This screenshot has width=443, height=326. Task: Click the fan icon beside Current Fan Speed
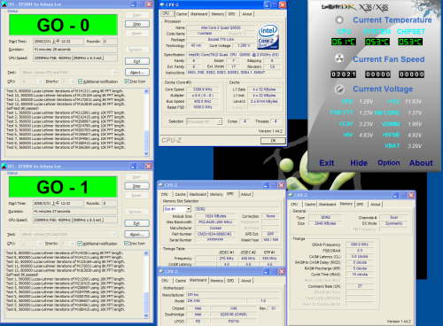pyautogui.click(x=339, y=58)
